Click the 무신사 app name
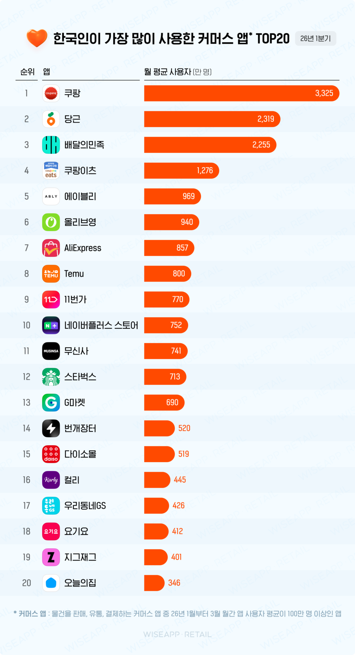The height and width of the screenshot is (655, 355). tap(77, 351)
